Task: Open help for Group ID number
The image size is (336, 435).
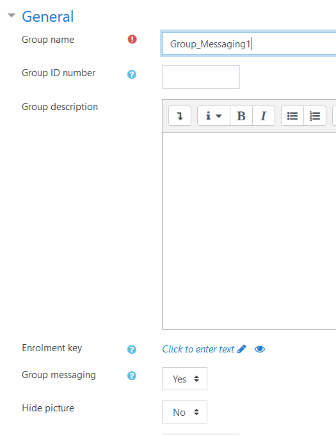Action: [x=132, y=74]
